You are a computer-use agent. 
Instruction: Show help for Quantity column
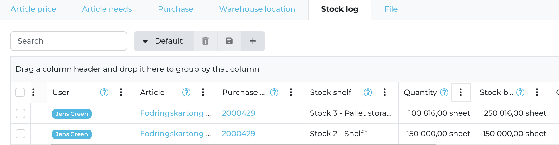click(444, 92)
